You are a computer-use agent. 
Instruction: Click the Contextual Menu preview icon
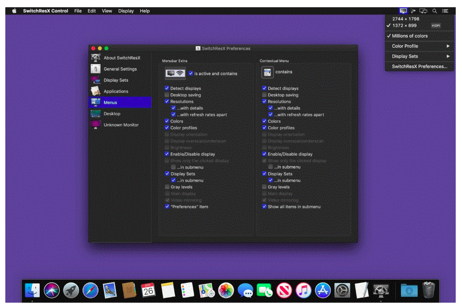pos(267,72)
